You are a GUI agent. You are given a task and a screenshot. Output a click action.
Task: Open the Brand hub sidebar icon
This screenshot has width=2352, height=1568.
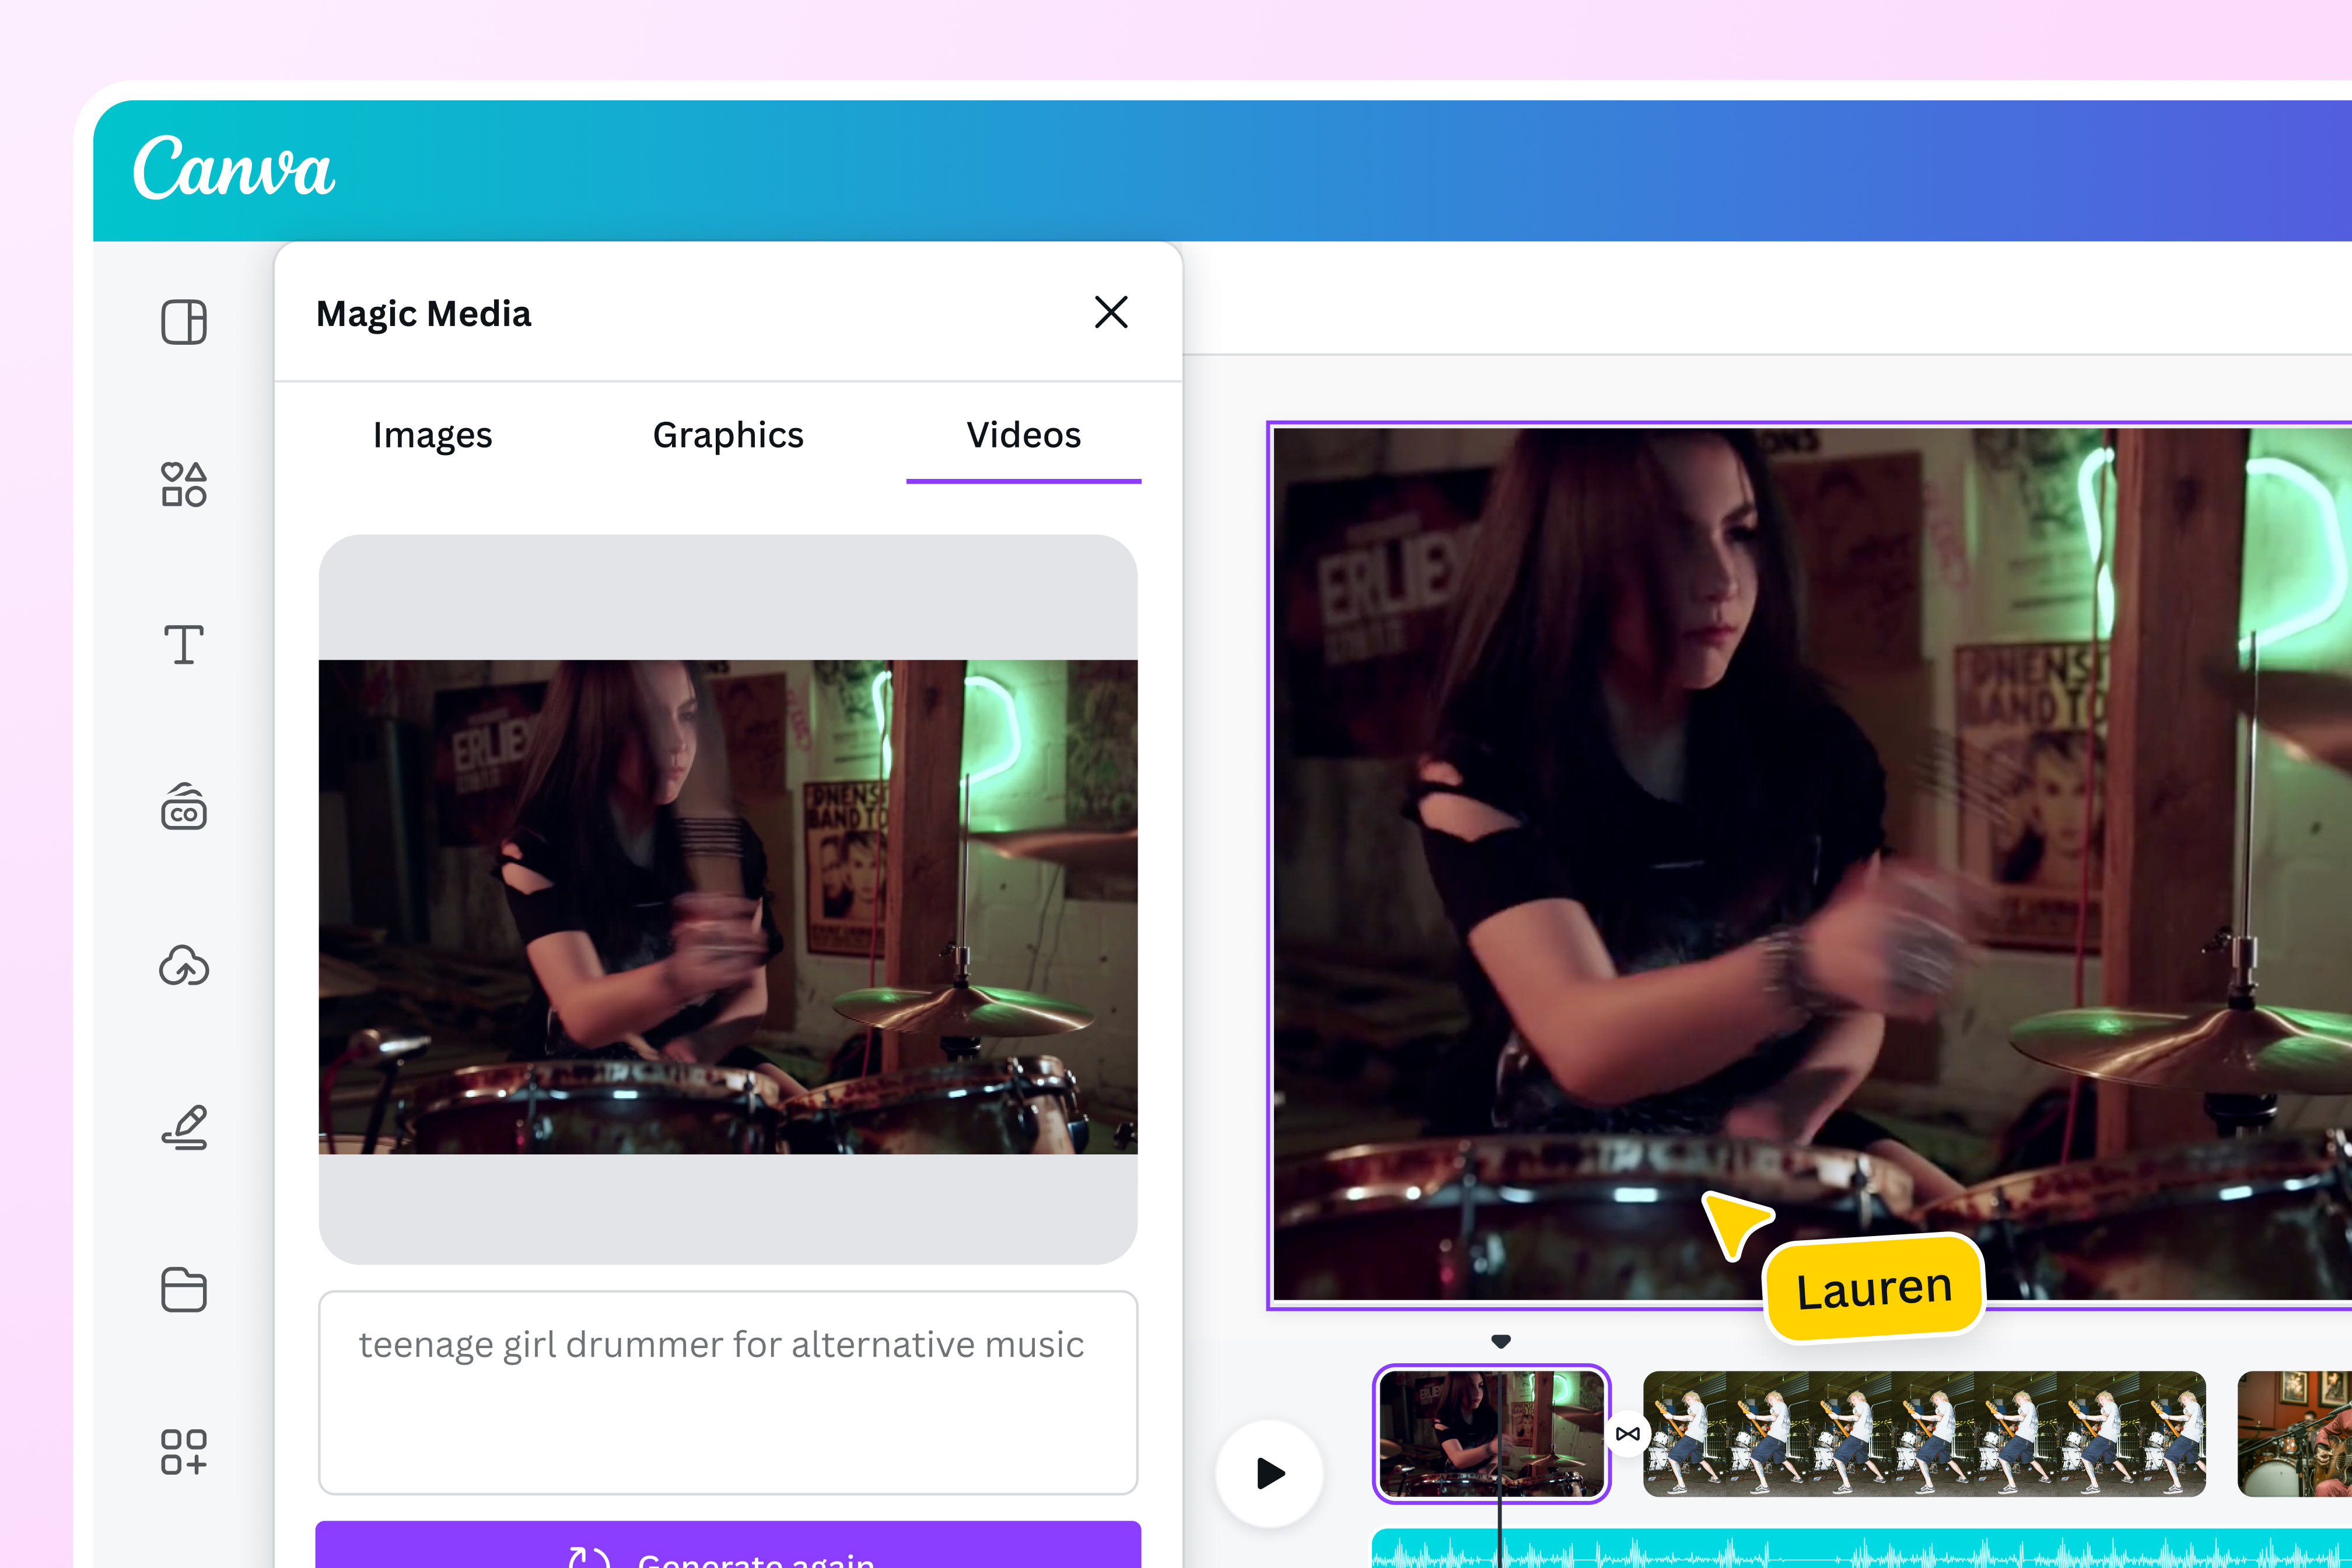point(184,806)
